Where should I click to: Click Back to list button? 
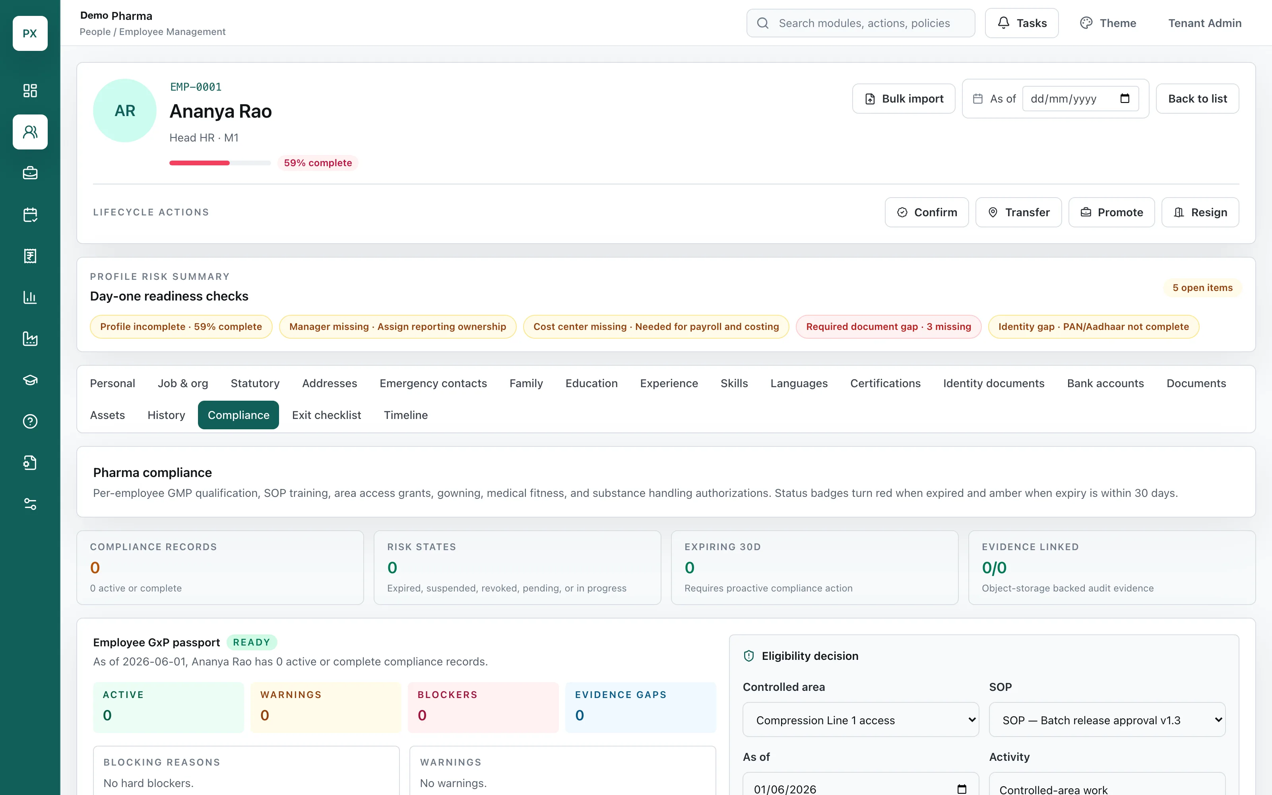coord(1197,98)
